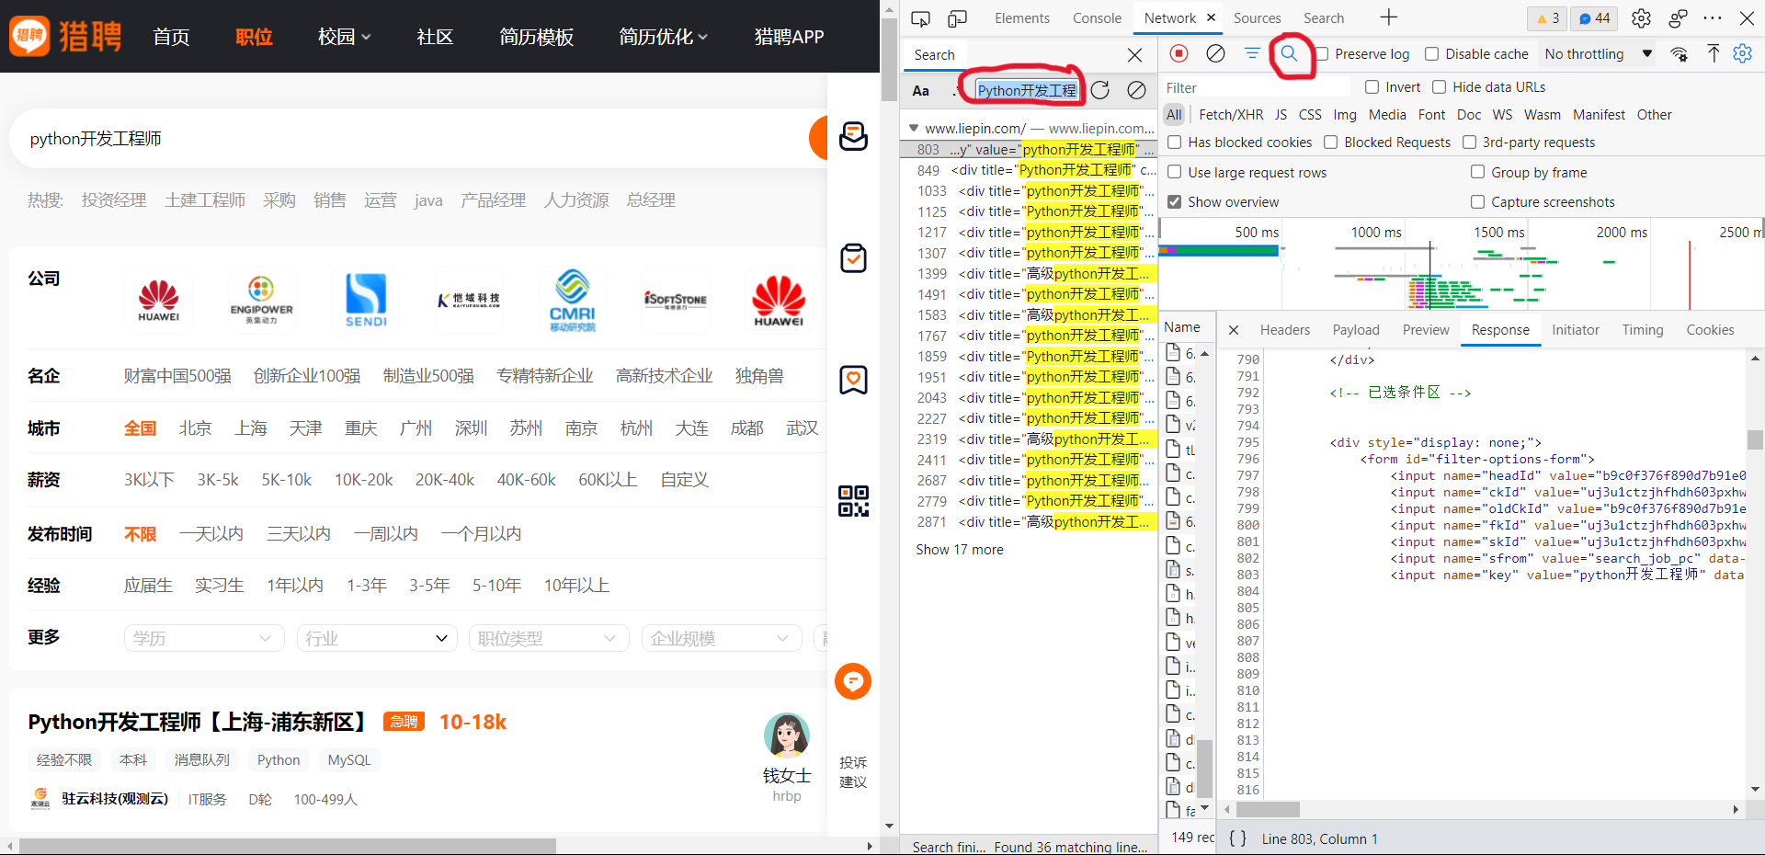Enable Capture screenshots
The height and width of the screenshot is (855, 1765).
tap(1477, 201)
